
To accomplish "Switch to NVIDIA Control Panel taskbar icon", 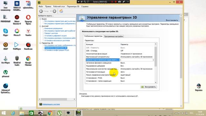I will click(78, 113).
